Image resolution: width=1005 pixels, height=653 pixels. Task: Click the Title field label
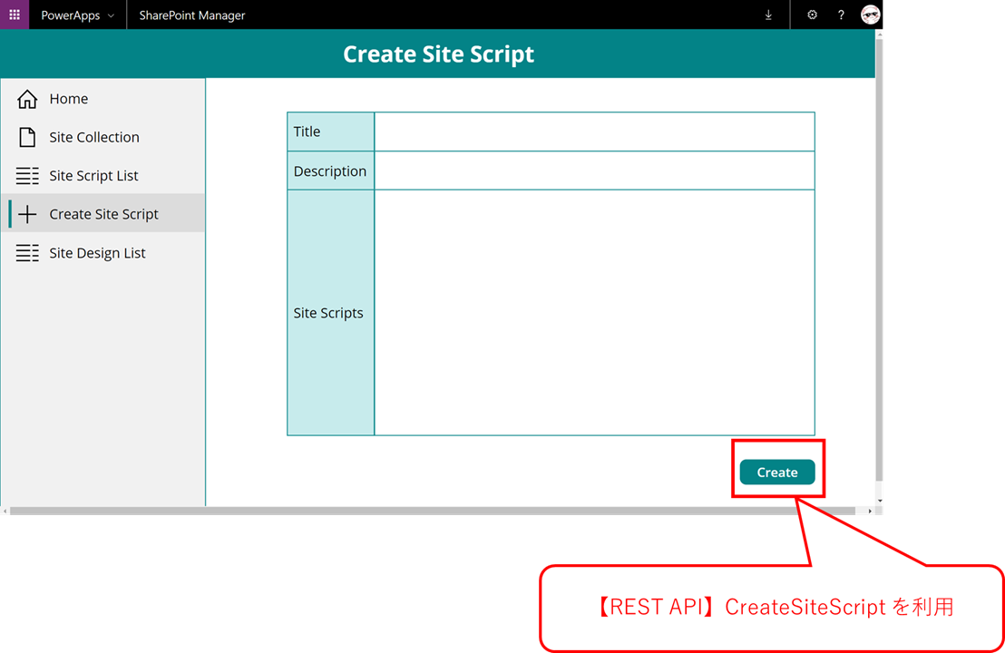click(x=307, y=132)
